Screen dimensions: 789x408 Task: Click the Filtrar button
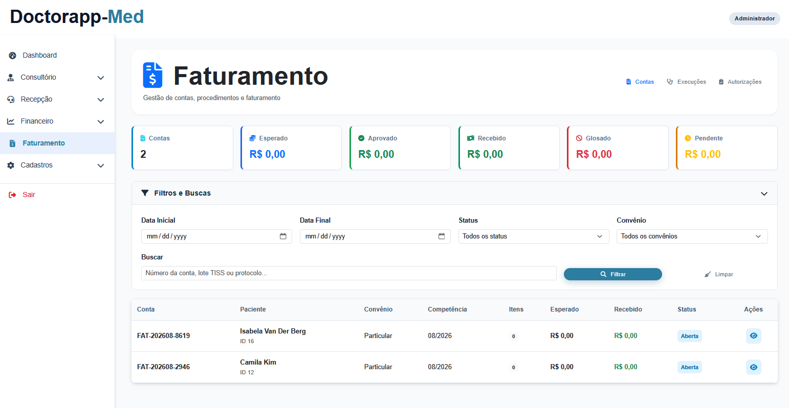(613, 274)
